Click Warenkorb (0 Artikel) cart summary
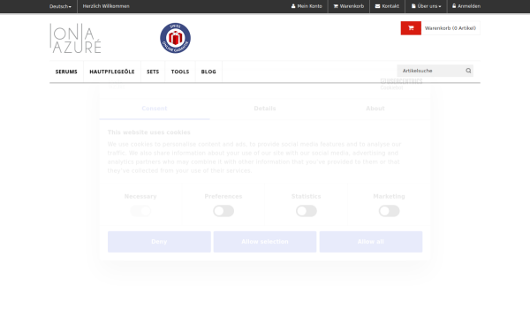530x331 pixels. pyautogui.click(x=450, y=28)
